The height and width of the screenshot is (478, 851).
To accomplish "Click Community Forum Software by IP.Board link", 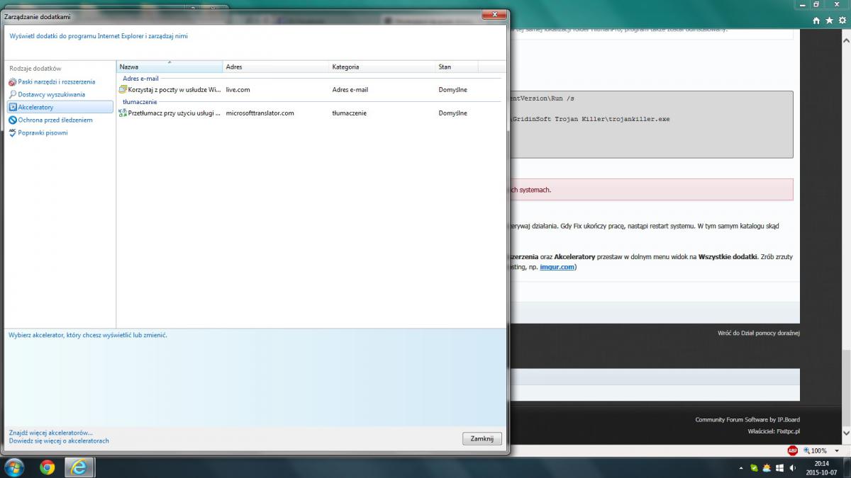I will click(747, 419).
